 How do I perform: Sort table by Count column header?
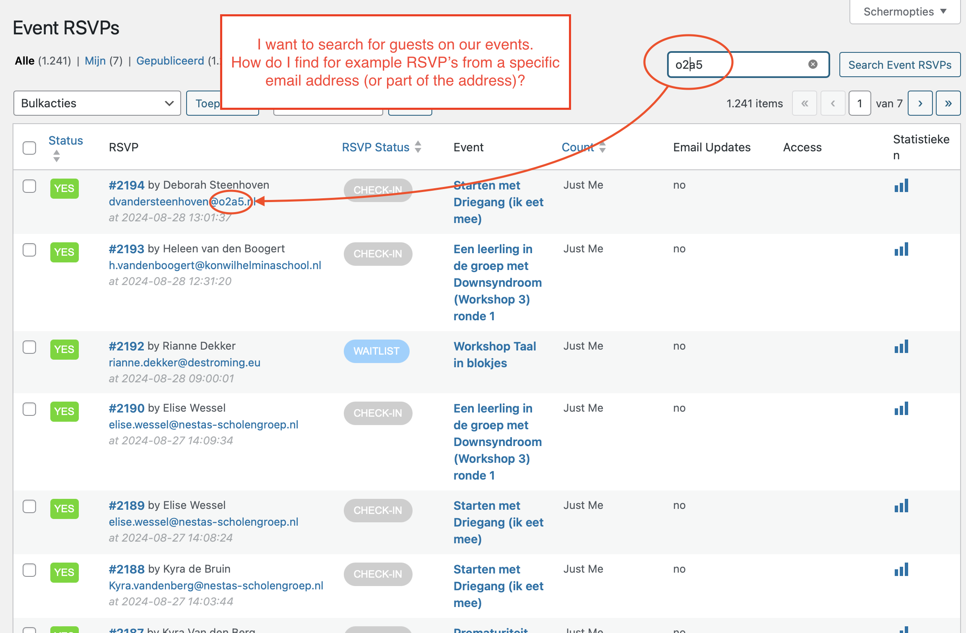(x=584, y=147)
